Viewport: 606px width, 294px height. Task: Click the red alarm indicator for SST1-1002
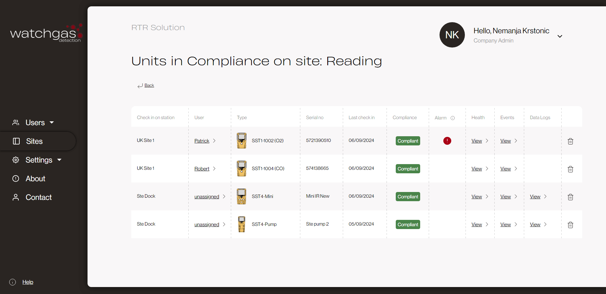[x=447, y=141]
